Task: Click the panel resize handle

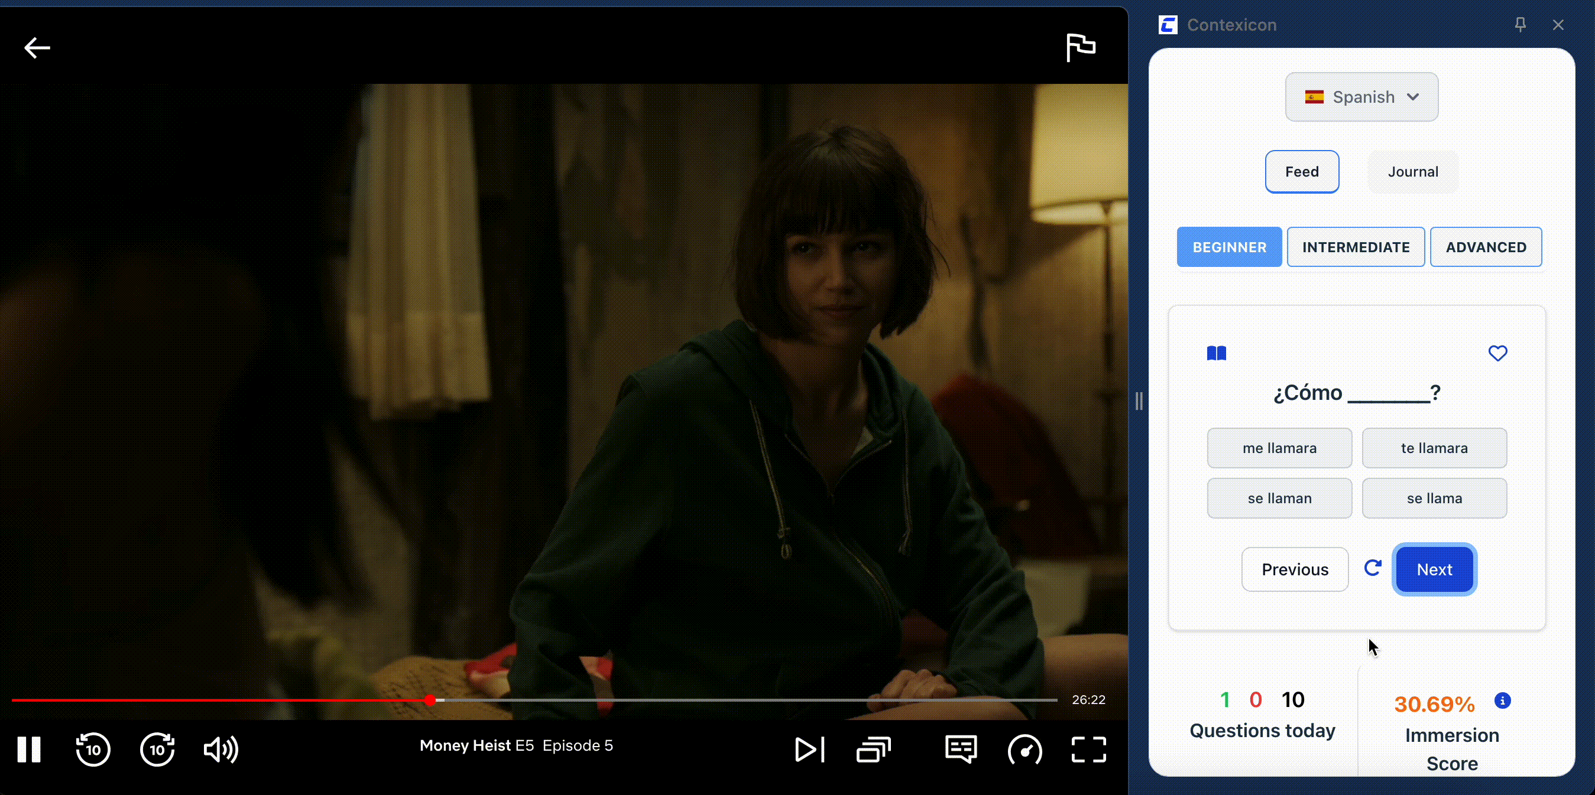Action: (1139, 401)
